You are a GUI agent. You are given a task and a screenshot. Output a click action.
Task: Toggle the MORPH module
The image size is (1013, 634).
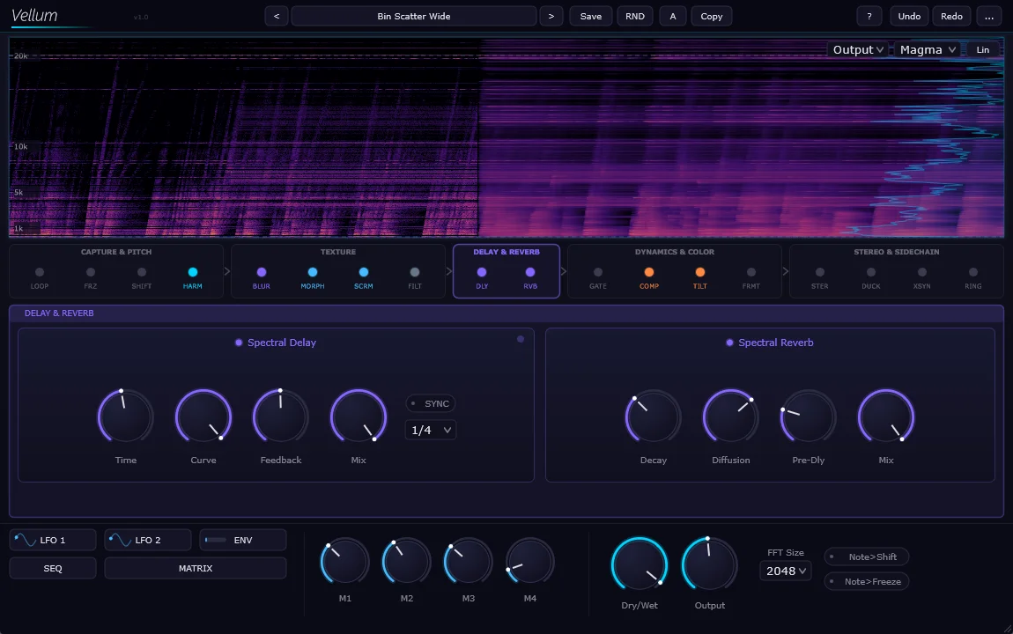click(313, 272)
